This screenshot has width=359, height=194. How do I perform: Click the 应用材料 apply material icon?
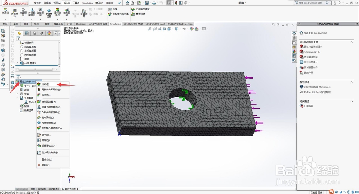click(14, 13)
